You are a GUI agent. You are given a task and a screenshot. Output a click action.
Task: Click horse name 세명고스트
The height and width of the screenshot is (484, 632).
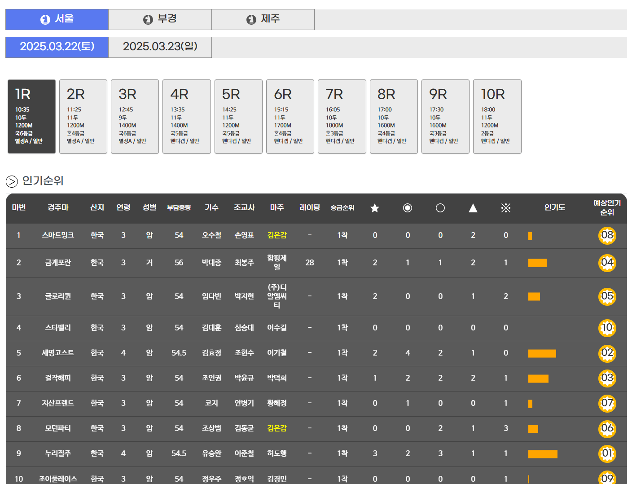[x=58, y=353]
